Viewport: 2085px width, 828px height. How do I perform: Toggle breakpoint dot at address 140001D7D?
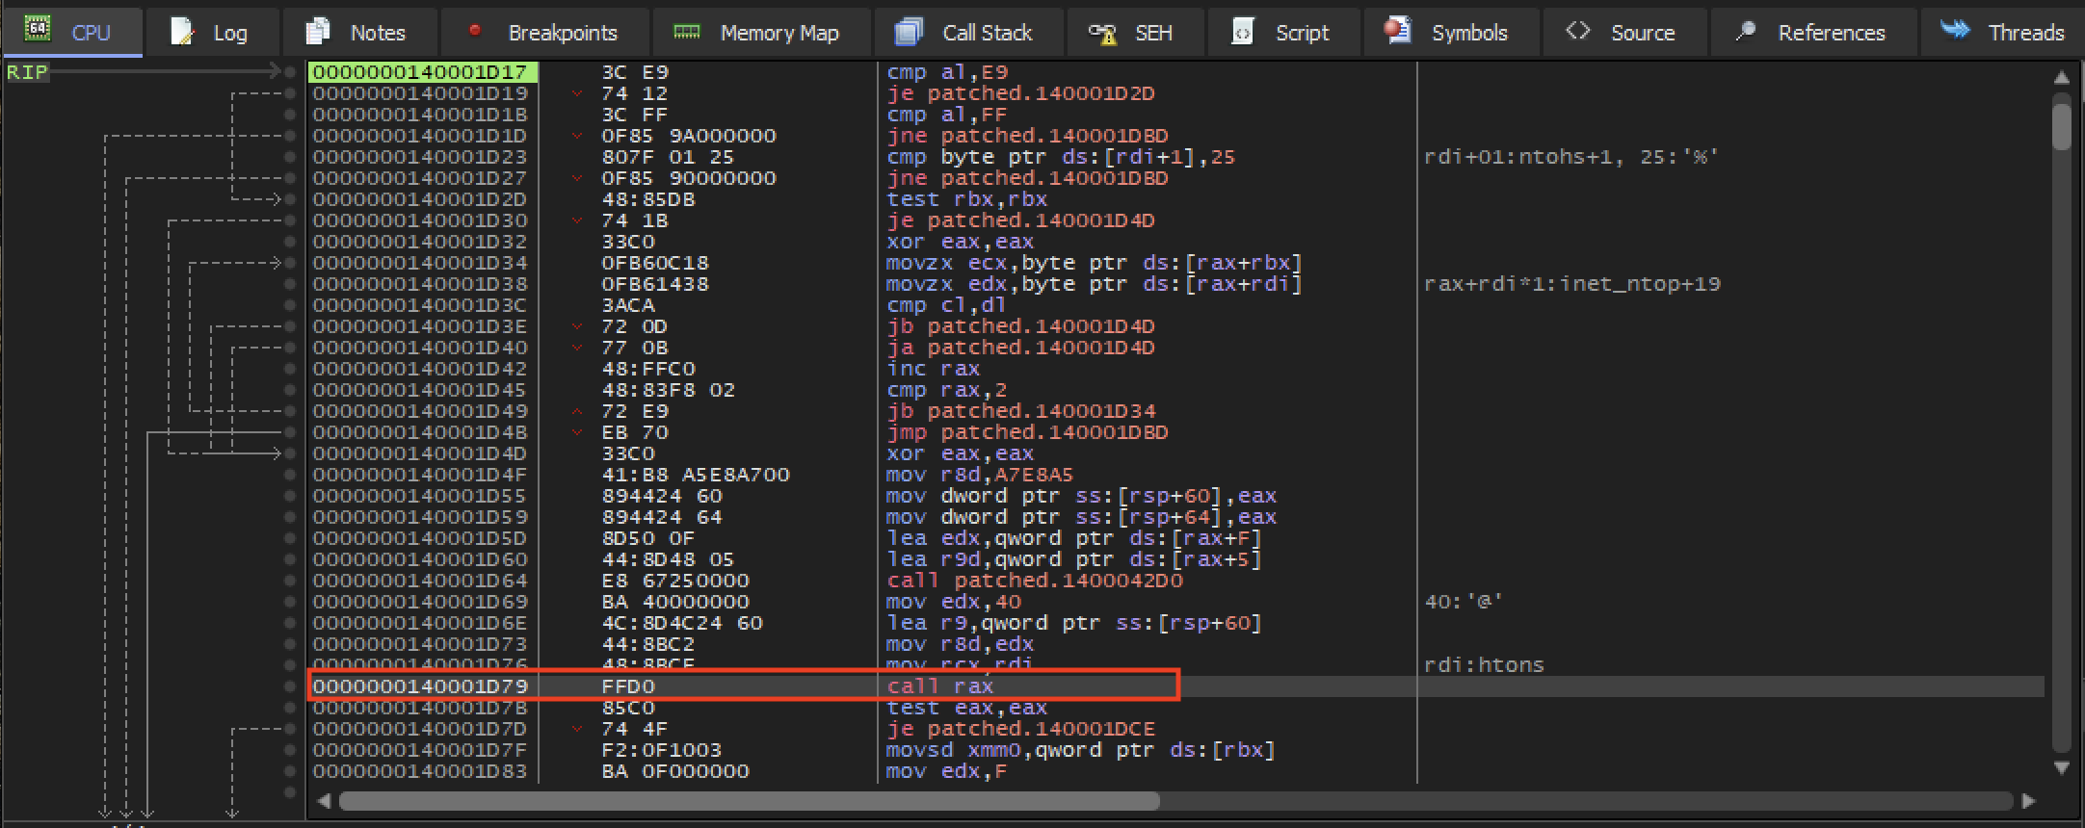[x=290, y=729]
